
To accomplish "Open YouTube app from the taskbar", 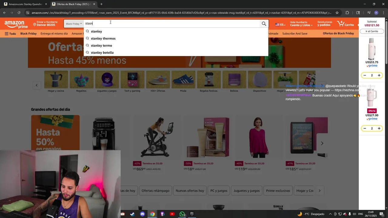I will (x=172, y=214).
